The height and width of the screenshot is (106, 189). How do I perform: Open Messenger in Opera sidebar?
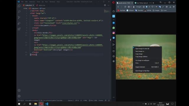click(x=113, y=23)
